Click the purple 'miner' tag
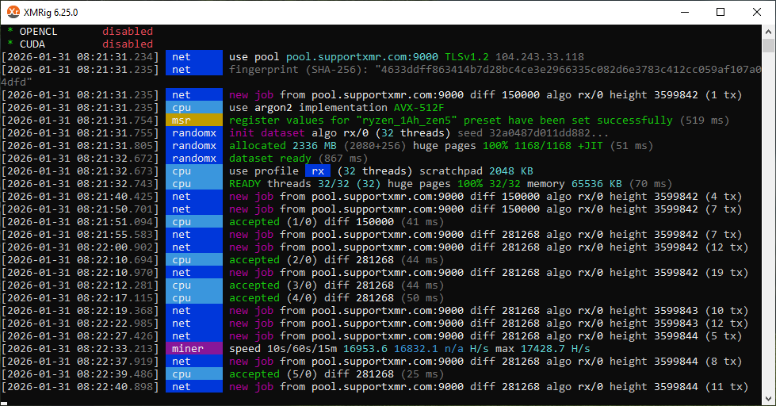Viewport: 776px width, 406px height. 194,349
